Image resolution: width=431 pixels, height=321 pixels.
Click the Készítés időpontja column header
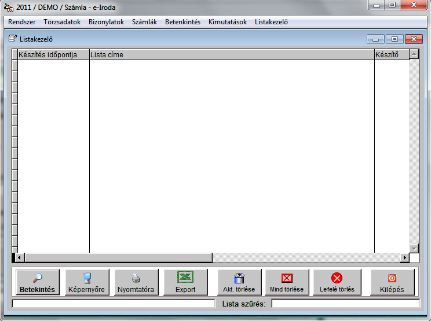(x=53, y=54)
